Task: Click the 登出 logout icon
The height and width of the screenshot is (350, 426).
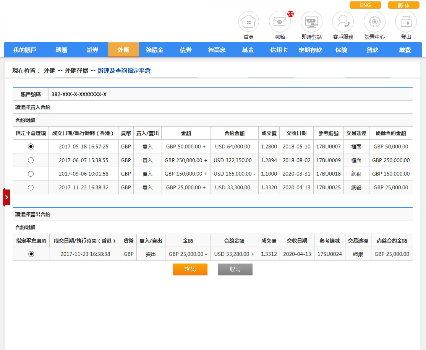Action: pyautogui.click(x=406, y=22)
